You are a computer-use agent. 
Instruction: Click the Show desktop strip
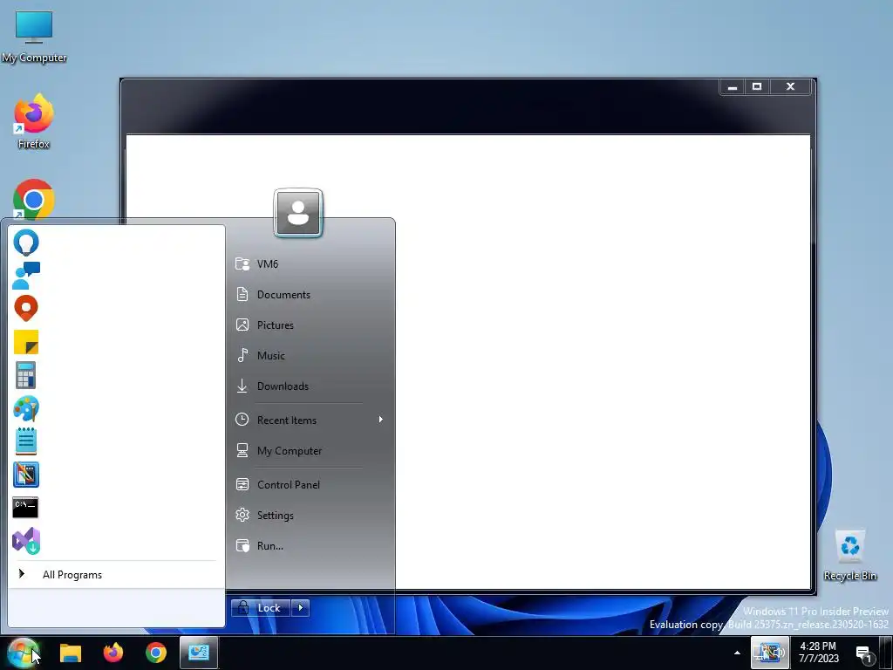886,653
